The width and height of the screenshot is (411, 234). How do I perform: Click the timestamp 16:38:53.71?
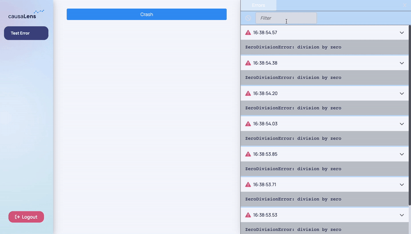point(265,185)
